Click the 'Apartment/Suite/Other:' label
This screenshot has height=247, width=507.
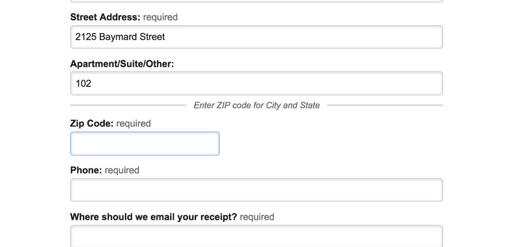(x=122, y=64)
